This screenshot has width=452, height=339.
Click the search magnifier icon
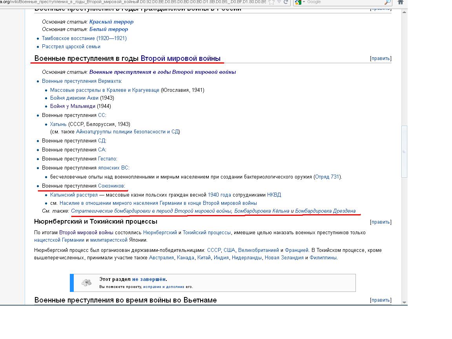(388, 2)
